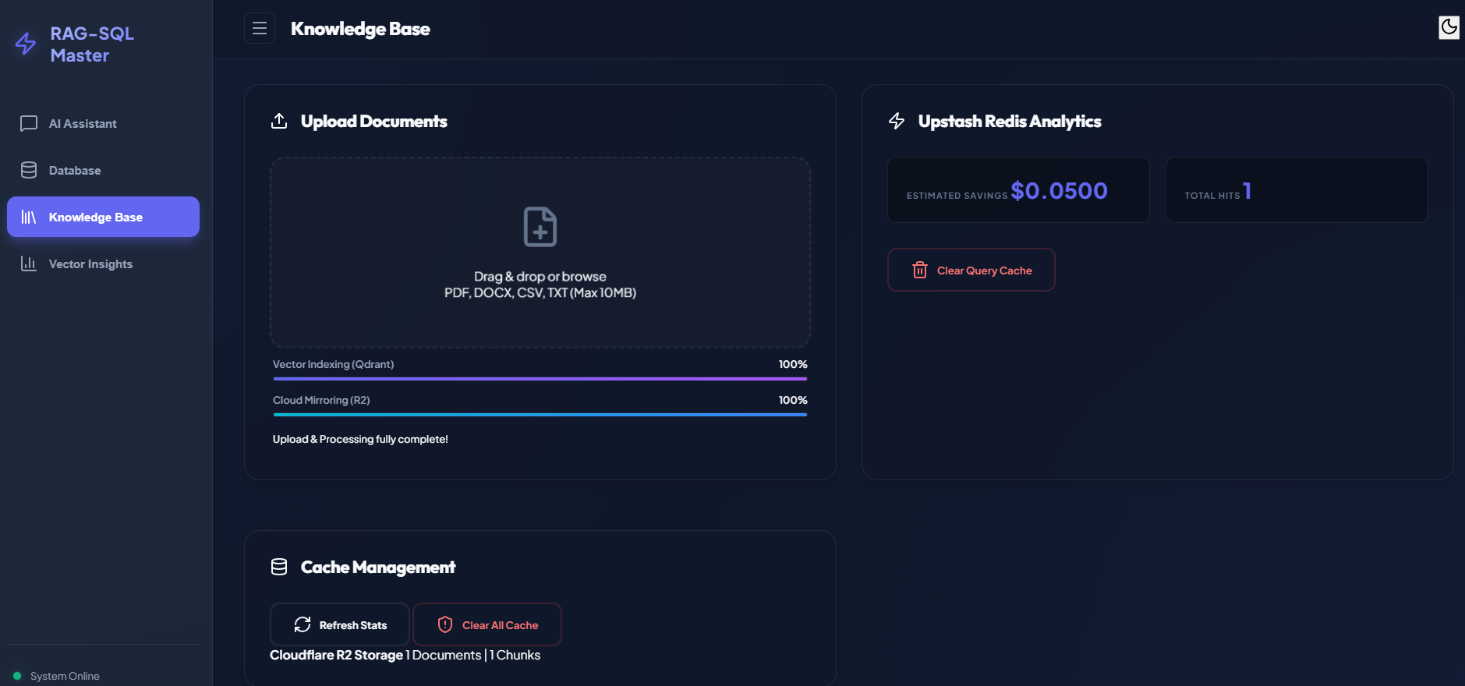The height and width of the screenshot is (686, 1465).
Task: Select the Knowledge Base sidebar item
Action: (x=103, y=217)
